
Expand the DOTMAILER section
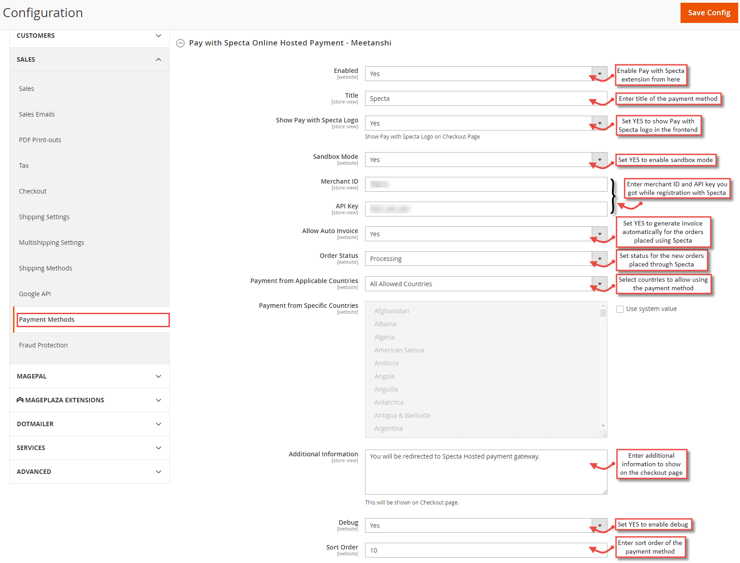[159, 423]
